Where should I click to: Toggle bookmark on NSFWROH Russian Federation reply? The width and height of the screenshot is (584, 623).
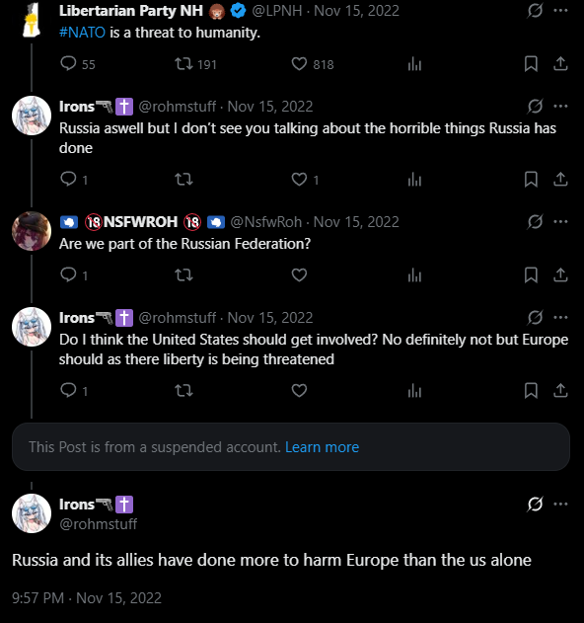pos(531,274)
